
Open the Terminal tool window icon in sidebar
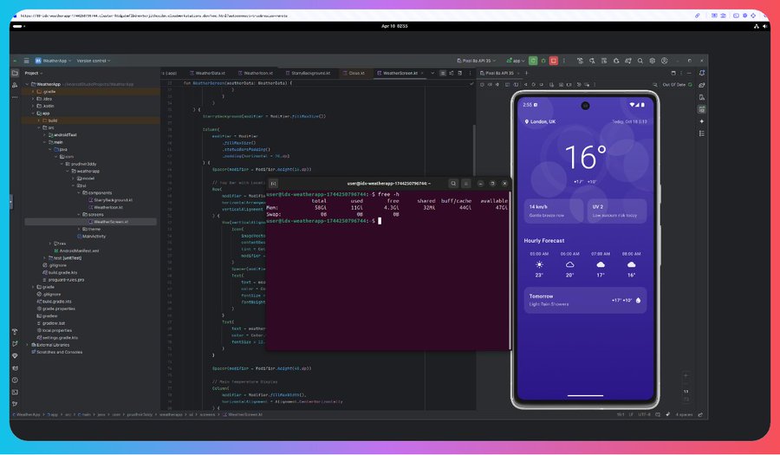point(15,392)
